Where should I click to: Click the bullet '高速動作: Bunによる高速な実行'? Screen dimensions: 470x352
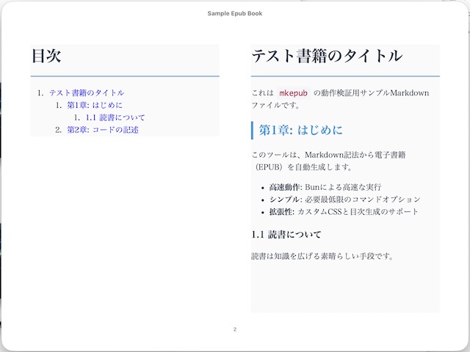tap(325, 188)
